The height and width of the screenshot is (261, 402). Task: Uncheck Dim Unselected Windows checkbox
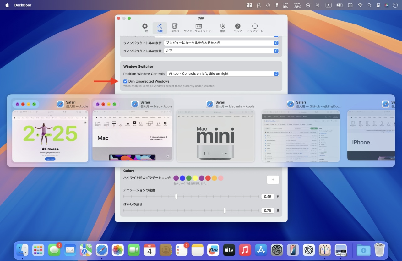[125, 81]
